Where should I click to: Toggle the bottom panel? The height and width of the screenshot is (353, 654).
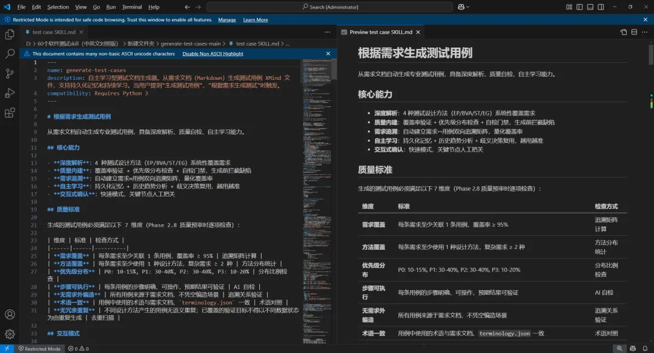(x=590, y=7)
